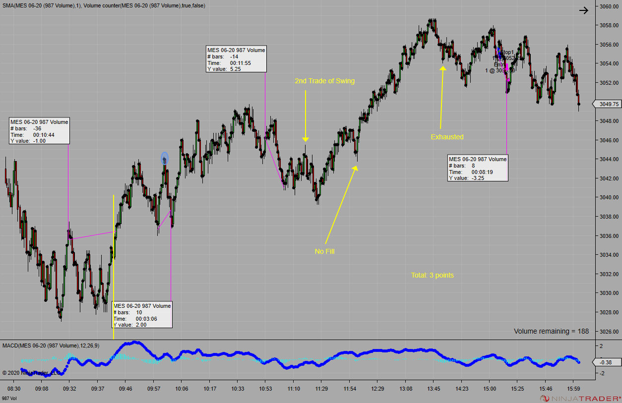Click the MACD indicator panel label
Screen dimensions: 622x403
[51, 345]
